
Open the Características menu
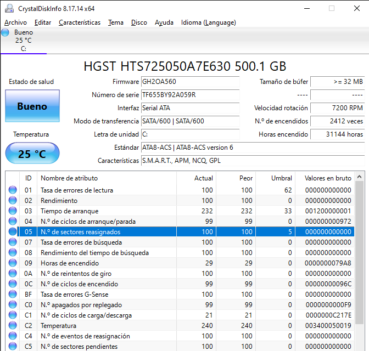(x=80, y=22)
